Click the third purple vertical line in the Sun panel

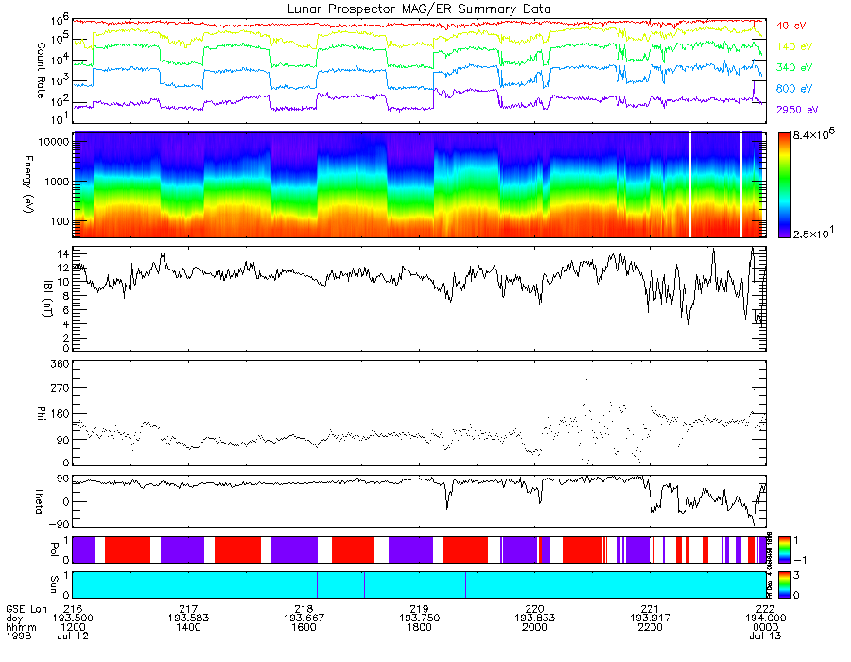click(465, 585)
